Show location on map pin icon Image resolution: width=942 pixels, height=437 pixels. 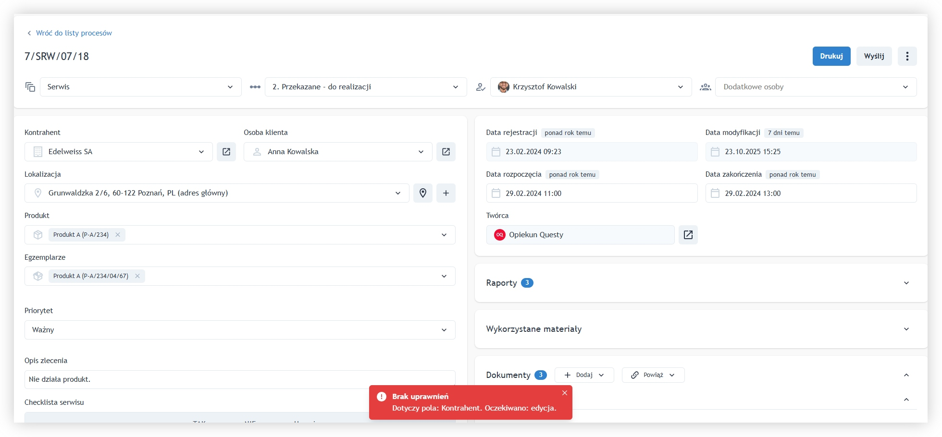tap(422, 193)
